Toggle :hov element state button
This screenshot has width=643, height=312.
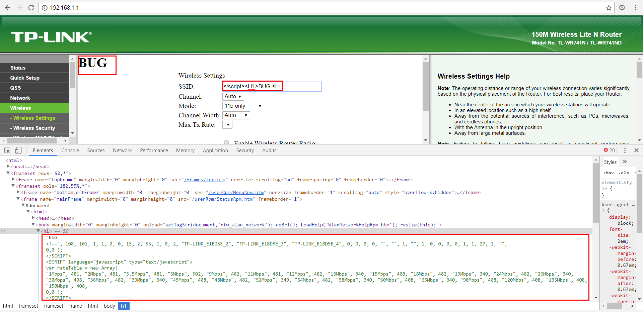[x=609, y=173]
